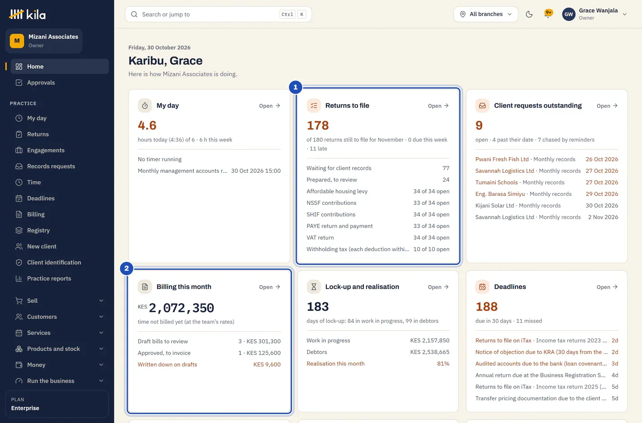Go to Home in the sidebar
Image resolution: width=642 pixels, height=423 pixels.
(x=59, y=66)
